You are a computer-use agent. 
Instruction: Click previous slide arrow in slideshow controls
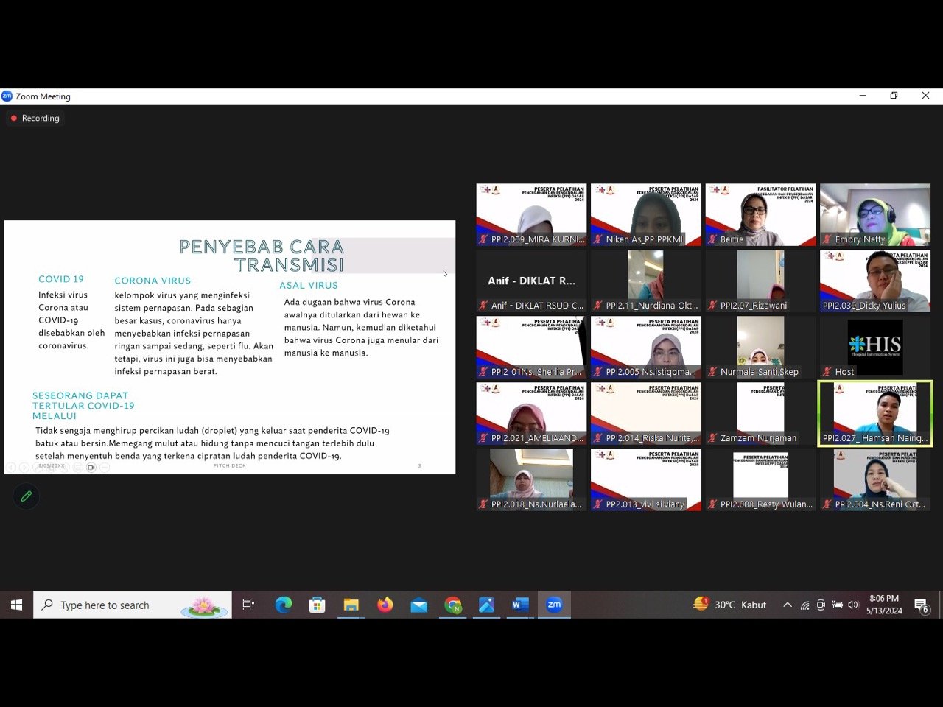coord(11,468)
